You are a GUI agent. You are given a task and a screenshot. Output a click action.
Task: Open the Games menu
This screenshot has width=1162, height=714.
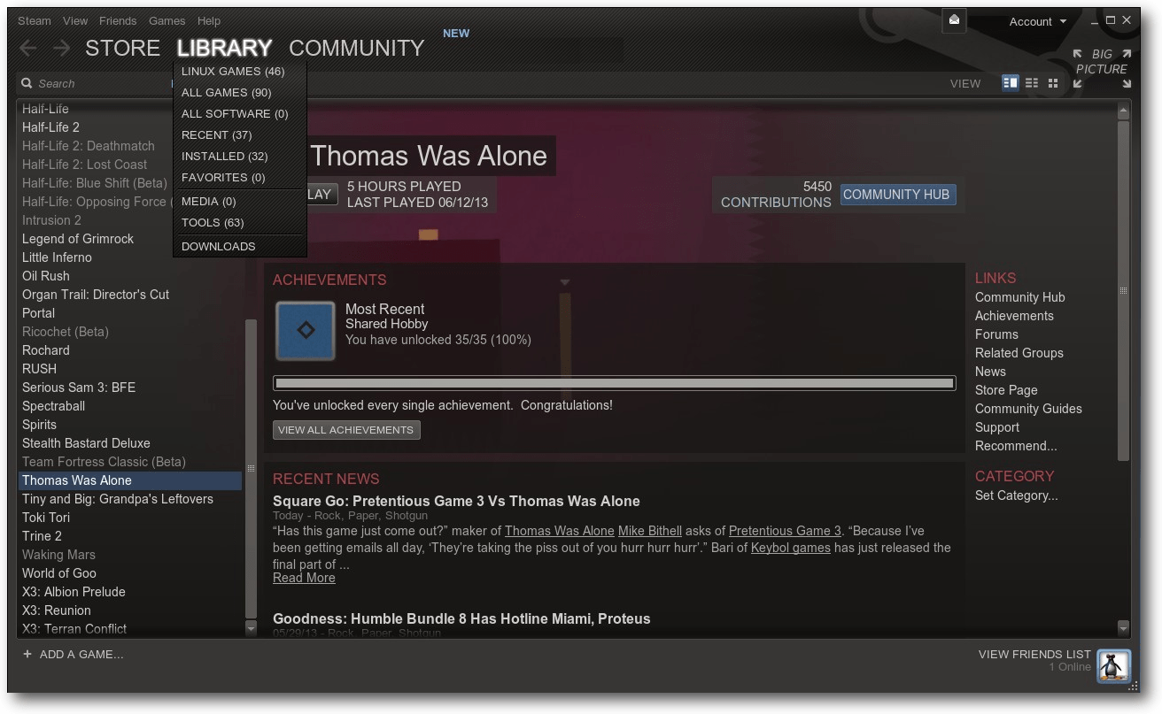[167, 20]
